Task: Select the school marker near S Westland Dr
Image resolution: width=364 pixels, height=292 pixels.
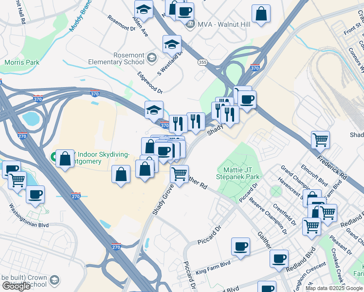Action: point(172,45)
